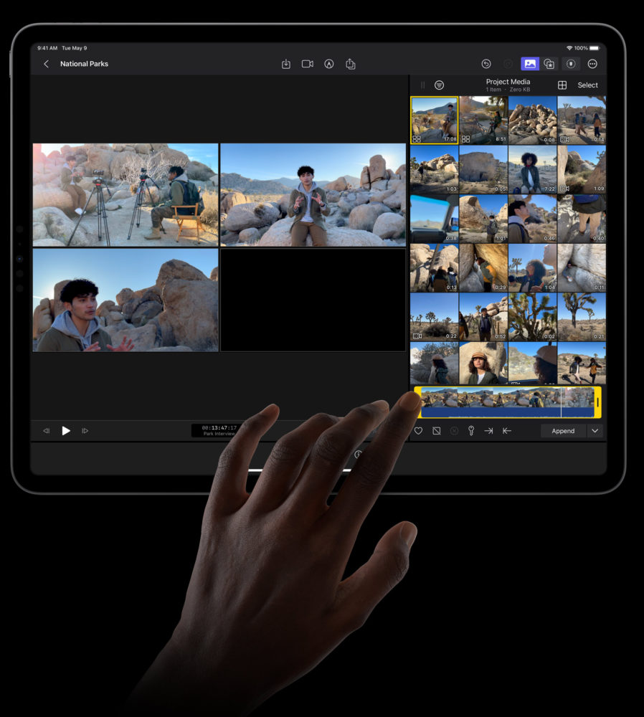Expand the Append options chevron

[x=595, y=431]
